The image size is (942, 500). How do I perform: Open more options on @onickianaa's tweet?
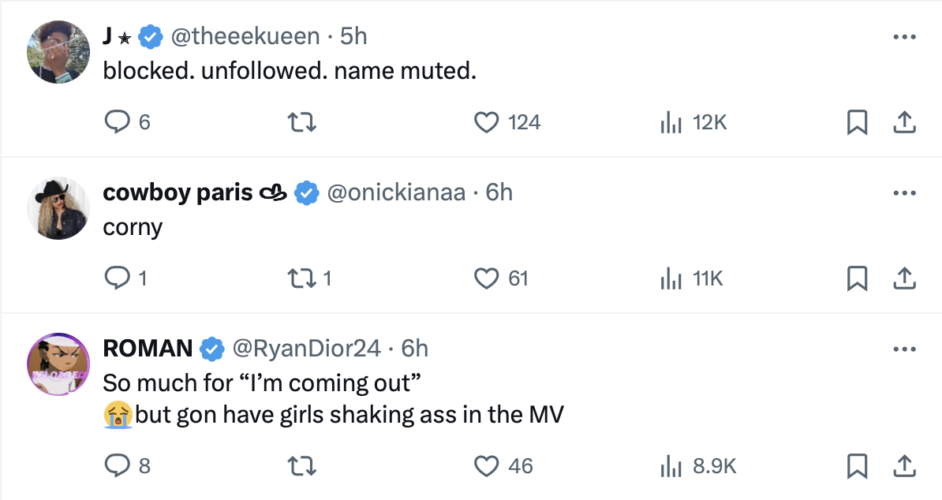click(904, 193)
